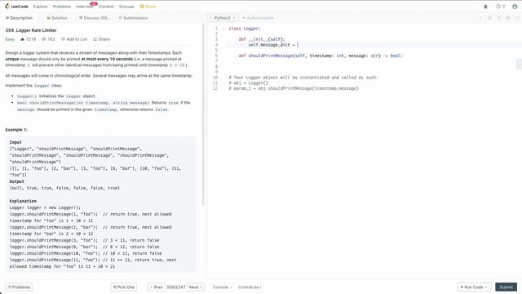Expand the Contribute link

pyautogui.click(x=250, y=287)
